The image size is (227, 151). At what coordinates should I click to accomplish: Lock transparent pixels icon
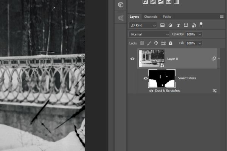(142, 43)
